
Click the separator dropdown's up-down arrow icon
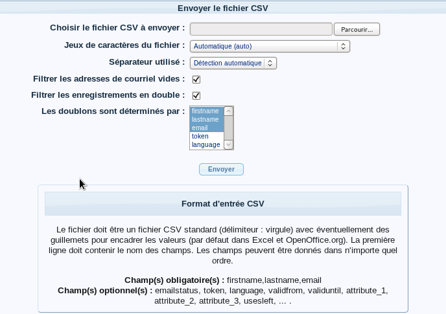click(x=270, y=63)
